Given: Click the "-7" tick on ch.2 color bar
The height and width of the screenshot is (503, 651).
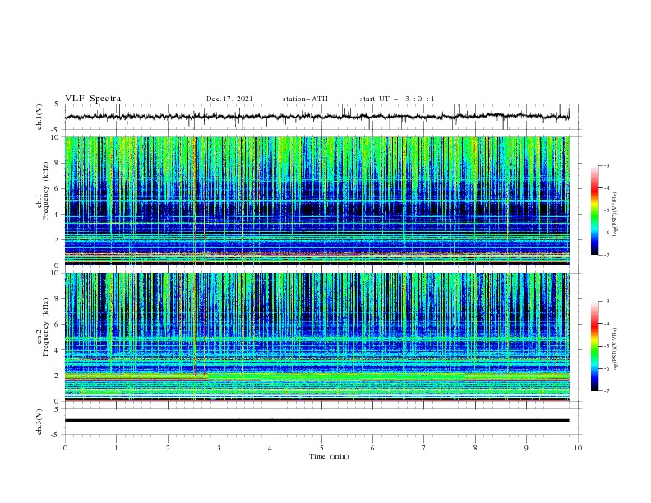Looking at the screenshot, I should tap(607, 390).
